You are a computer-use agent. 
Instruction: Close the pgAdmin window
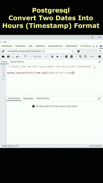[99, 37]
